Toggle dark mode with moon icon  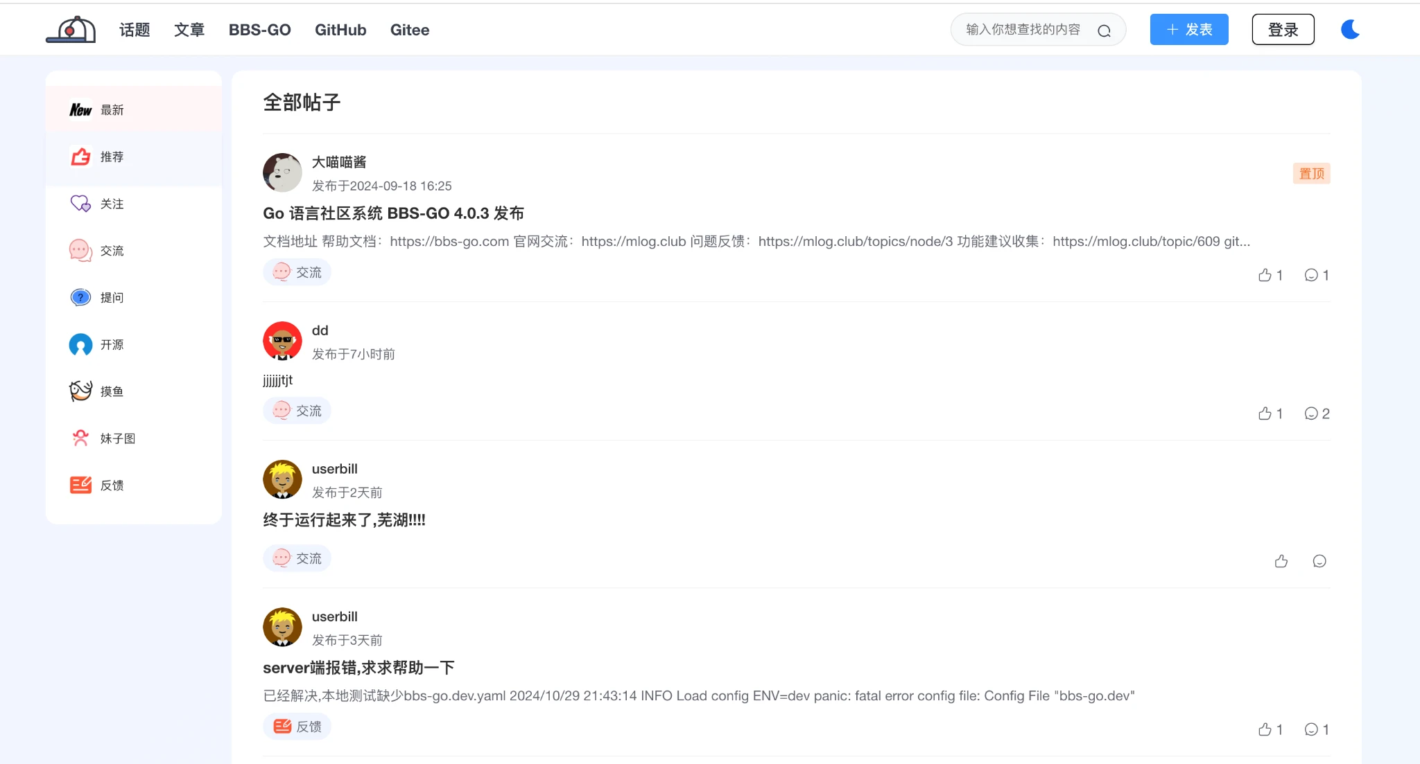pos(1349,29)
